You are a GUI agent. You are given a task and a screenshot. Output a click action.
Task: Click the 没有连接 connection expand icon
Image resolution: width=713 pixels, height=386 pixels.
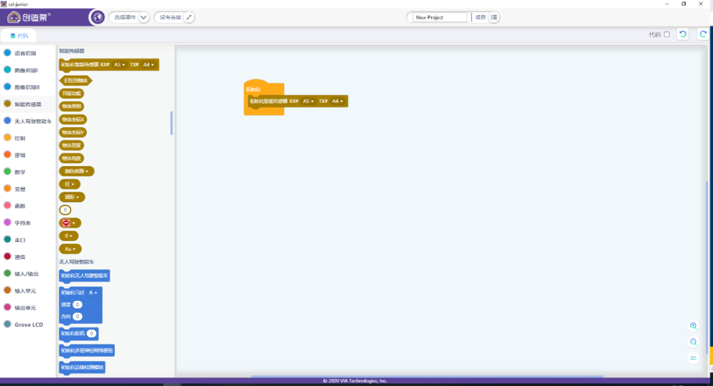(x=189, y=17)
